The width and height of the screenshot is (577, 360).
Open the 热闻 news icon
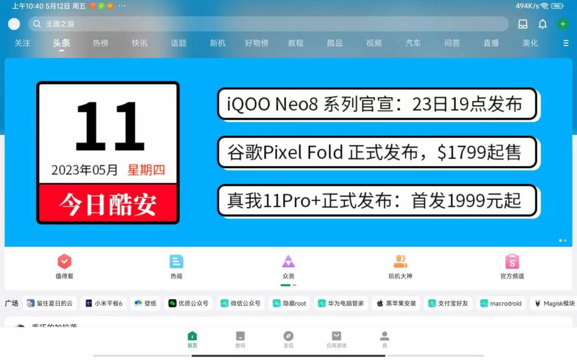[176, 262]
